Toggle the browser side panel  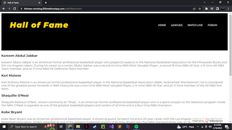pyautogui.click(x=217, y=9)
